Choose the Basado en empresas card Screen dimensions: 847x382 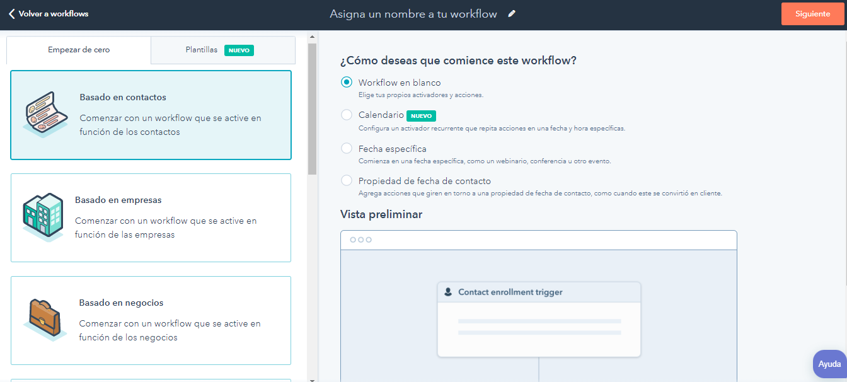click(x=151, y=217)
